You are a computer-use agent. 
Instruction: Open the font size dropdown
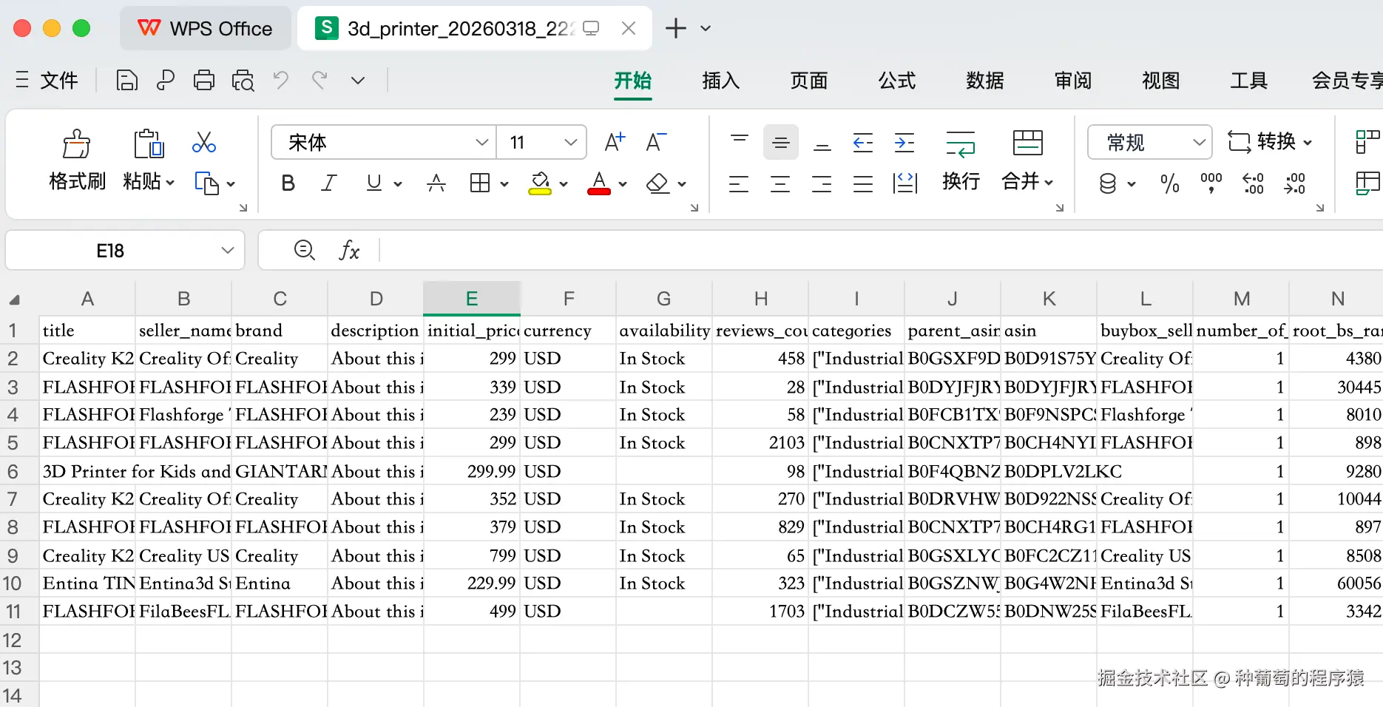570,142
